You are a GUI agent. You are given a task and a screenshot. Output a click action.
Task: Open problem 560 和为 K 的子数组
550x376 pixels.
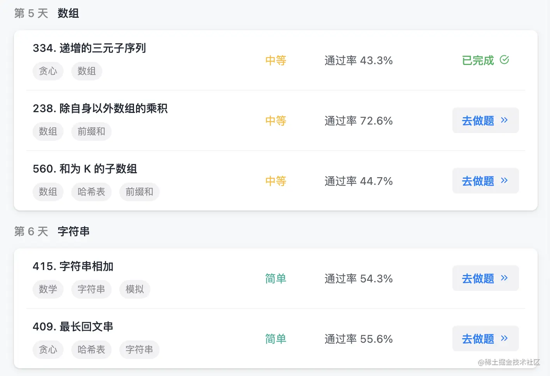tap(85, 169)
